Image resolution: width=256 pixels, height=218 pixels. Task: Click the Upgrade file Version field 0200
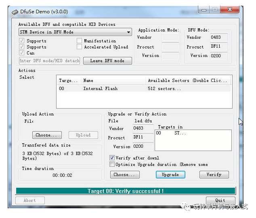[x=143, y=147]
